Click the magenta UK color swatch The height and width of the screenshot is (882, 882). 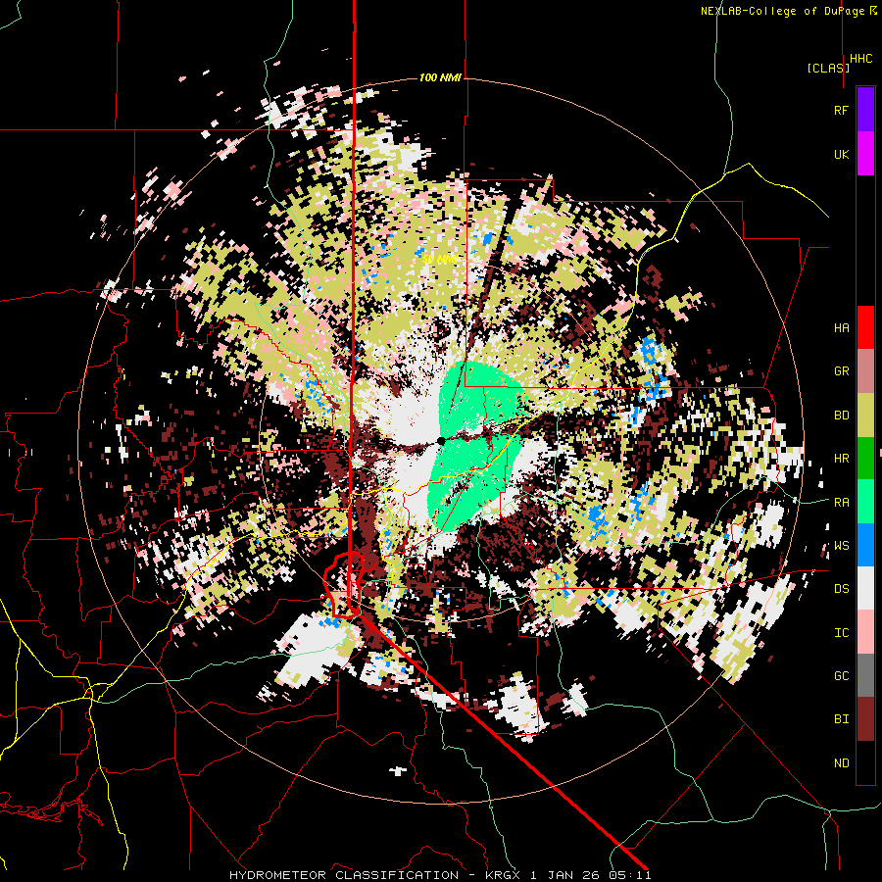865,154
